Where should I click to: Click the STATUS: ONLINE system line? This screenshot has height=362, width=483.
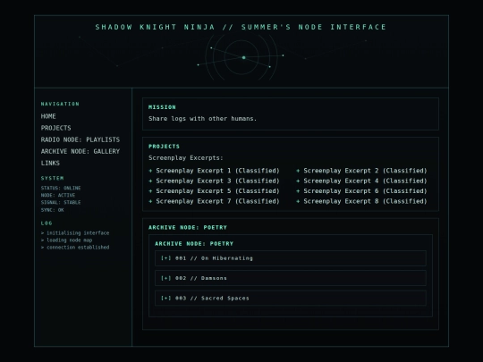click(x=61, y=188)
